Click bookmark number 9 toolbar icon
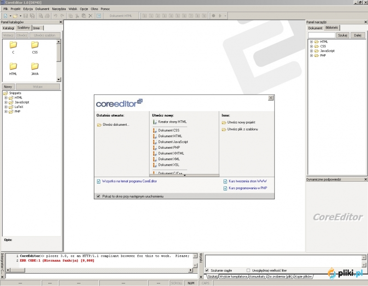 pyautogui.click(x=204, y=16)
